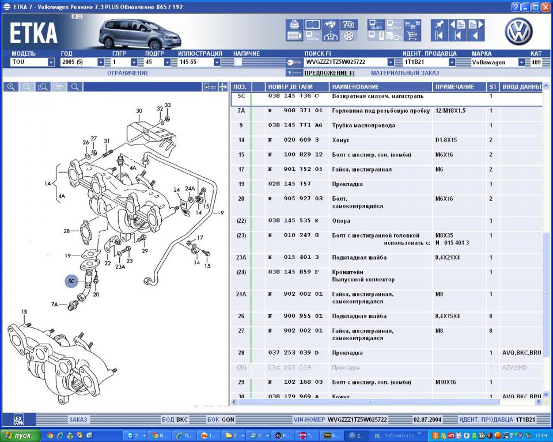Viewport: 553px width, 442px height.
Task: Click the Volkswagen logo
Action: click(518, 32)
